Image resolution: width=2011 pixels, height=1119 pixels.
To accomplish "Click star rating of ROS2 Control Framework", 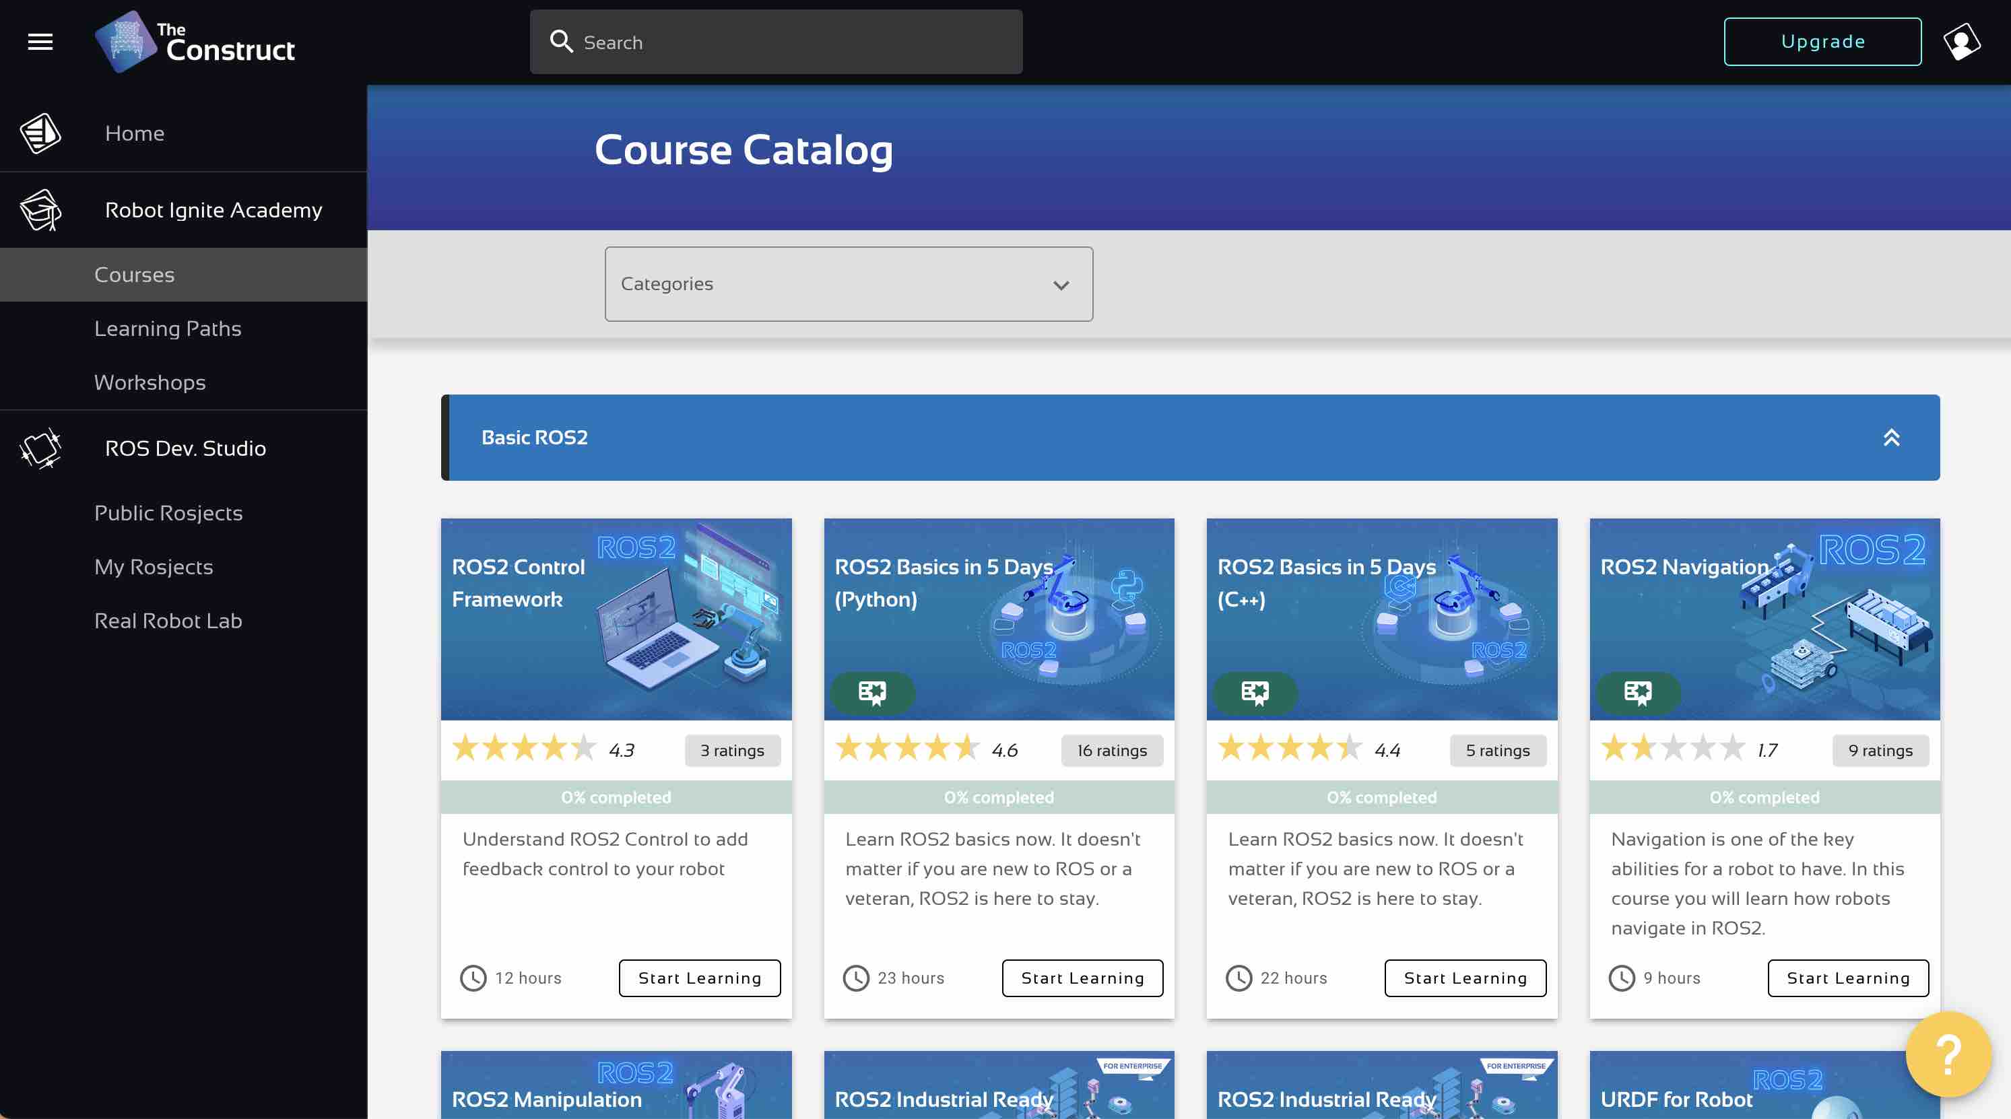I will pos(525,748).
